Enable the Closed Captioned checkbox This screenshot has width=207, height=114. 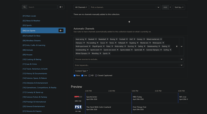(96, 76)
